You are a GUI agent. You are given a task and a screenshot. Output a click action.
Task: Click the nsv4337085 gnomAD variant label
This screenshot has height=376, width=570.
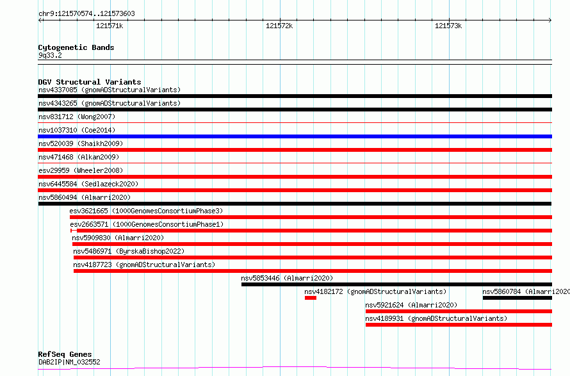click(110, 90)
